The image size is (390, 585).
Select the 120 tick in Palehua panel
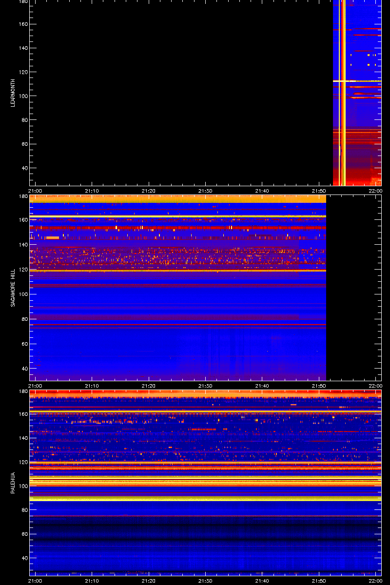tap(24, 462)
